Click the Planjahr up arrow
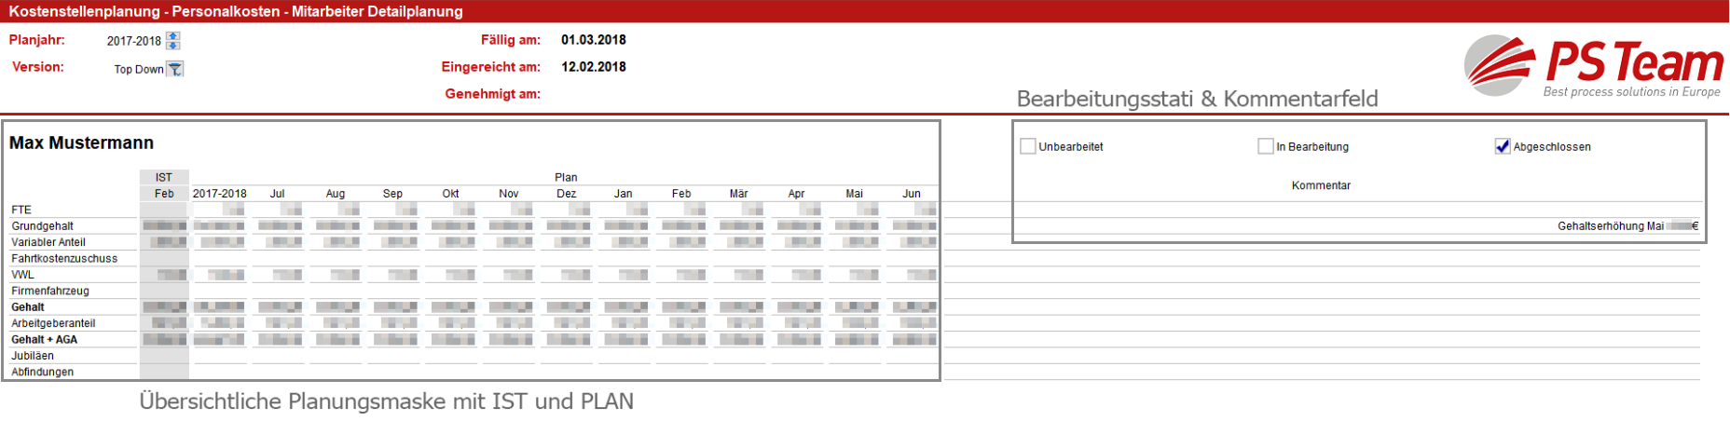 pos(172,36)
